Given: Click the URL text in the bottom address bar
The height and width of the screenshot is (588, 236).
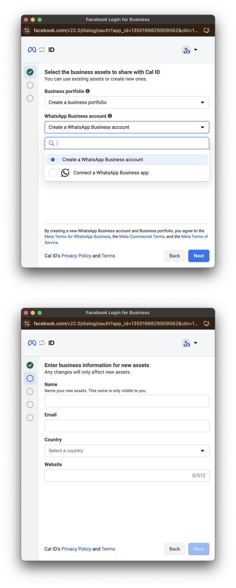Looking at the screenshot, I should pos(116,324).
